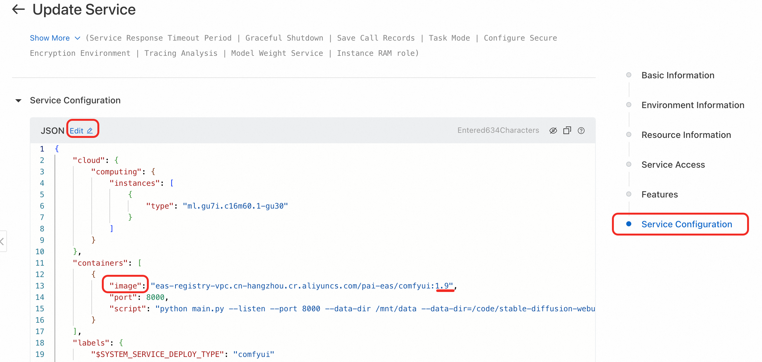762x362 pixels.
Task: Click the port value 8000 on line 14
Action: (x=155, y=297)
